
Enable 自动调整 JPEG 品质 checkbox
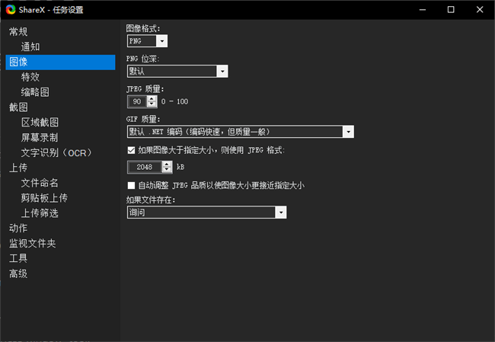click(132, 185)
